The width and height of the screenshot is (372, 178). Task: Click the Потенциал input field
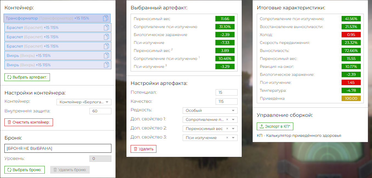coord(227,92)
